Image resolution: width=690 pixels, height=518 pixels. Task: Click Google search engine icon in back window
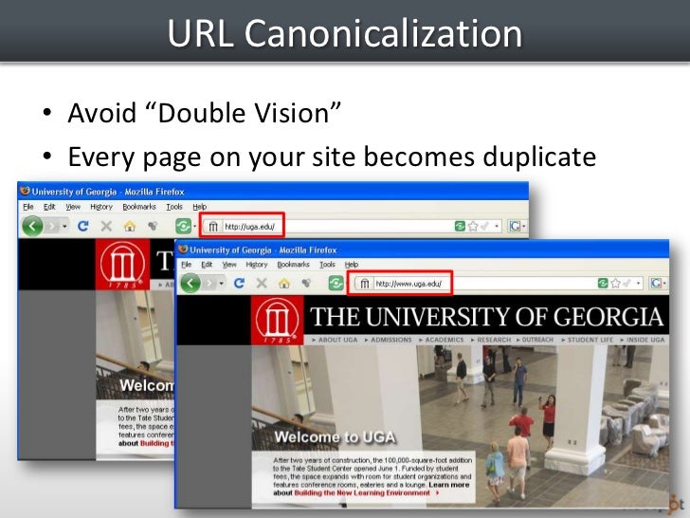pos(515,227)
